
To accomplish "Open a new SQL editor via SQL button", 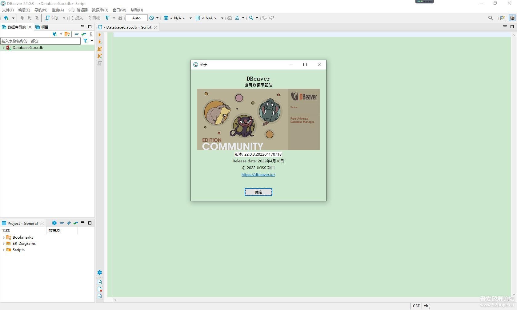I will 52,18.
